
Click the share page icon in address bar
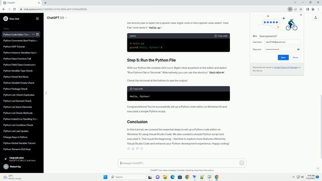pyautogui.click(x=295, y=9)
